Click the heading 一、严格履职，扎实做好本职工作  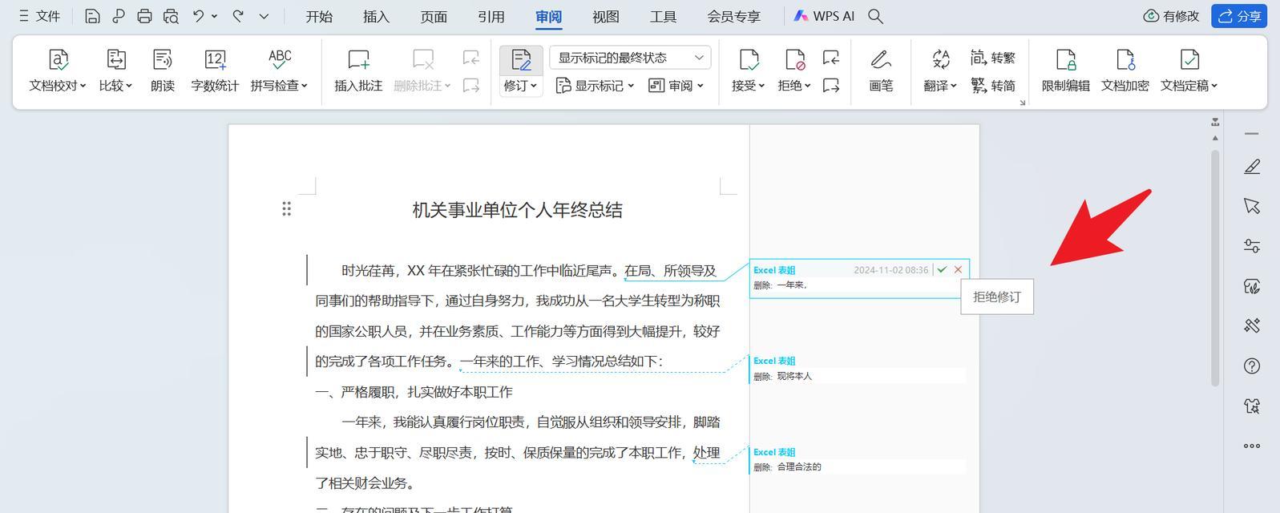tap(414, 392)
